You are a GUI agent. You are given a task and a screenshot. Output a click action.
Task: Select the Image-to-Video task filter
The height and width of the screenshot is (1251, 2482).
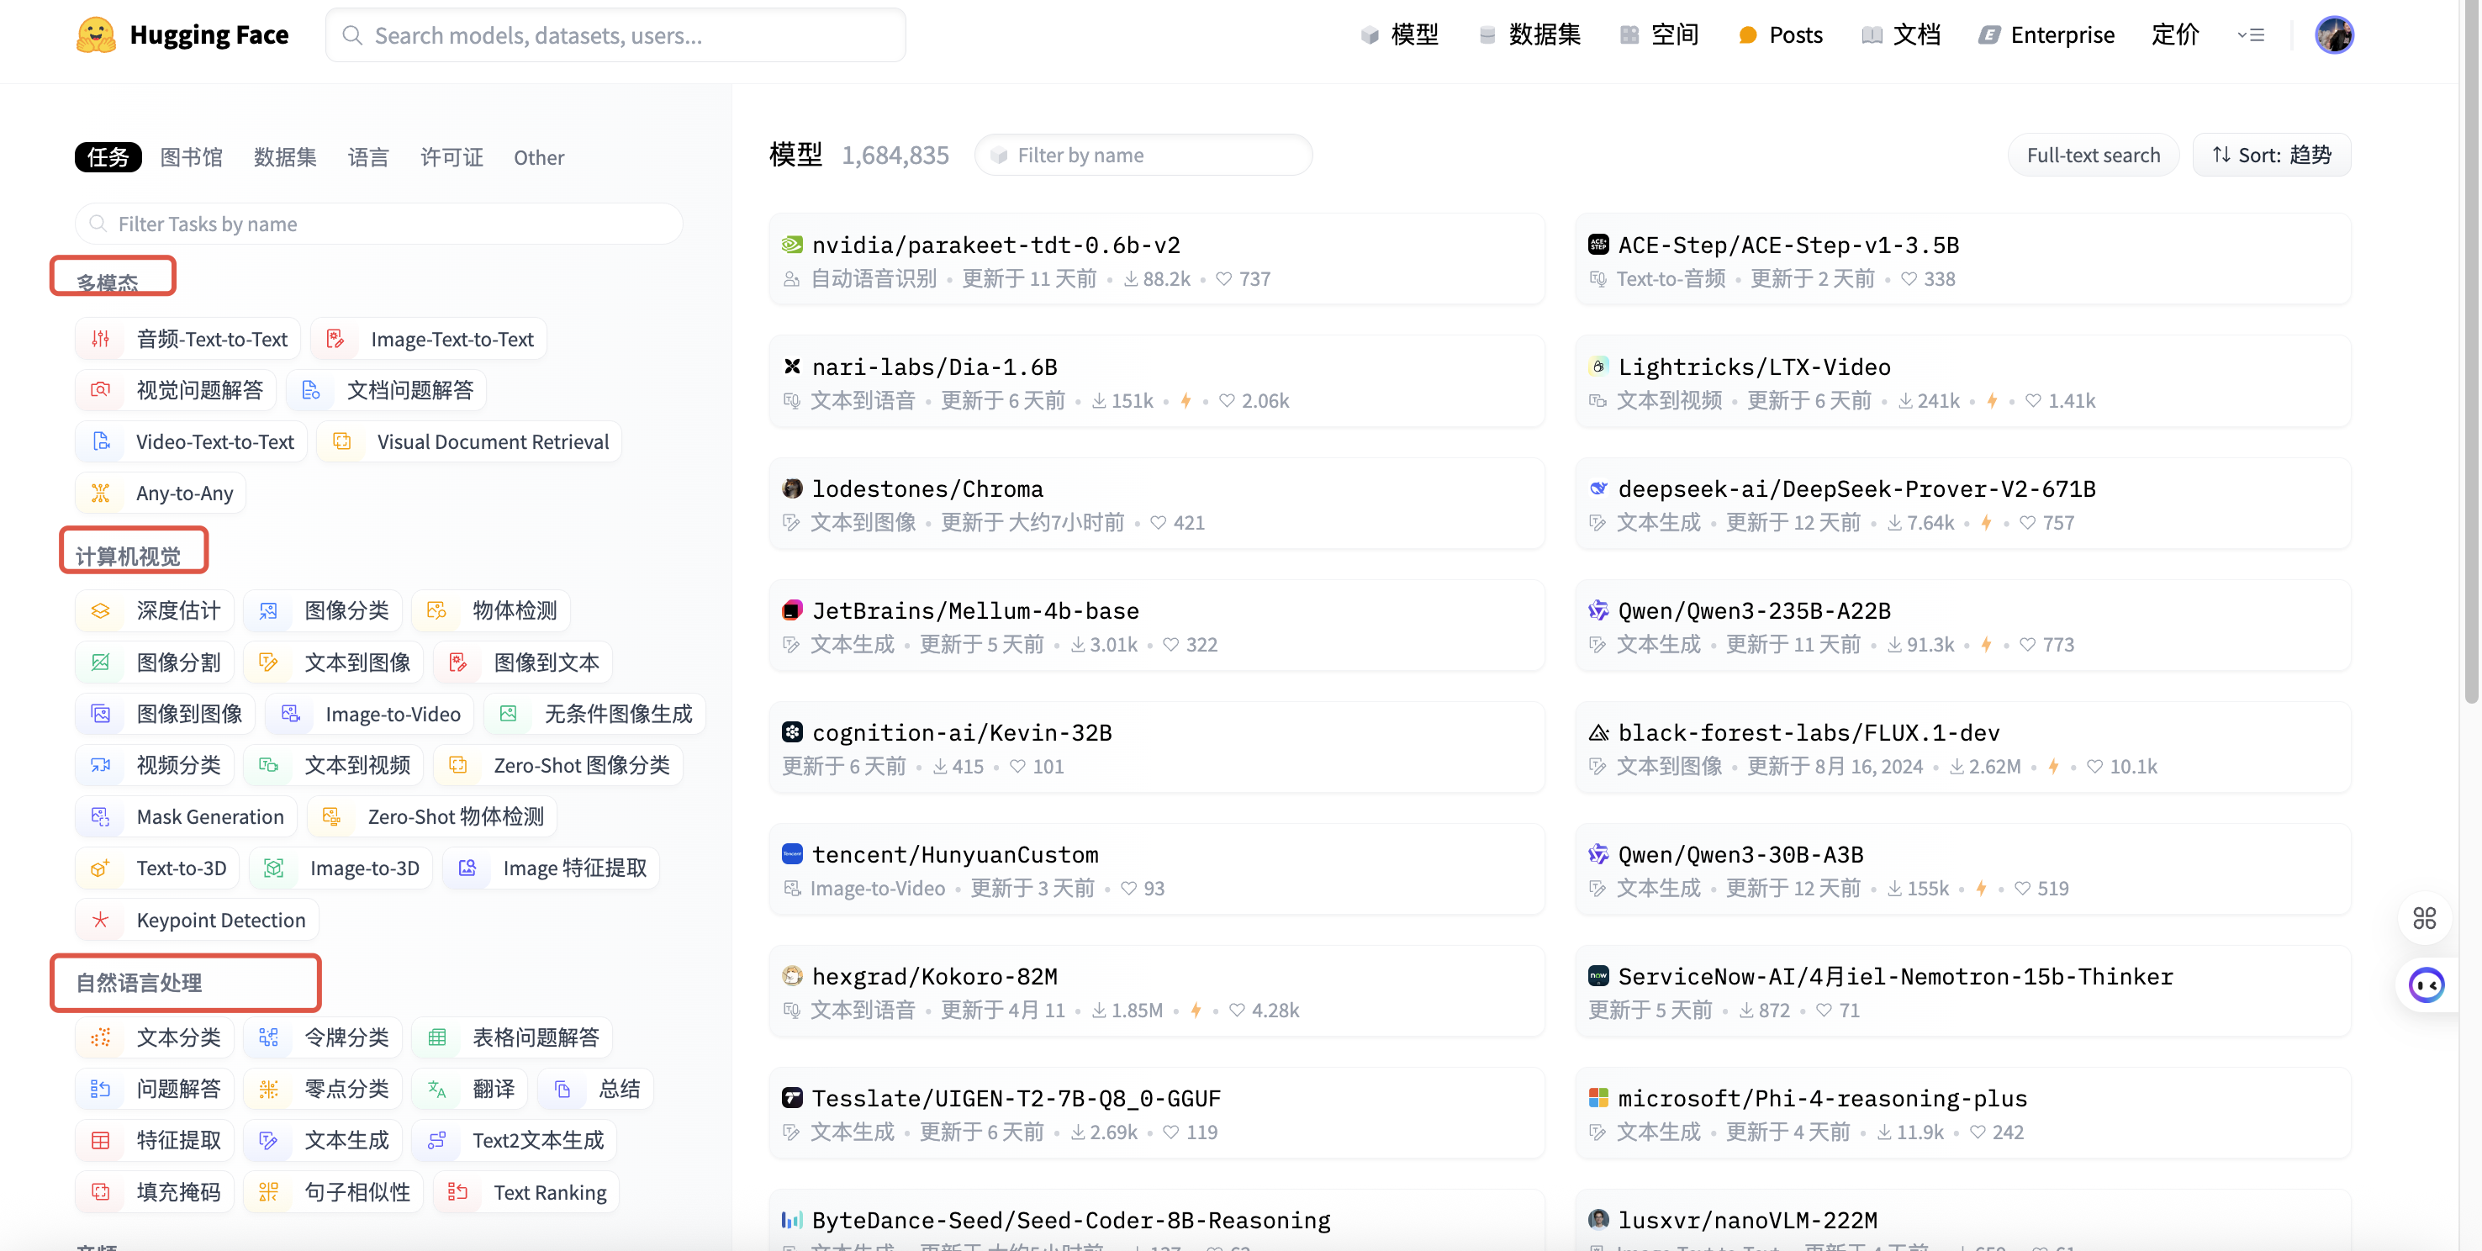(x=369, y=713)
